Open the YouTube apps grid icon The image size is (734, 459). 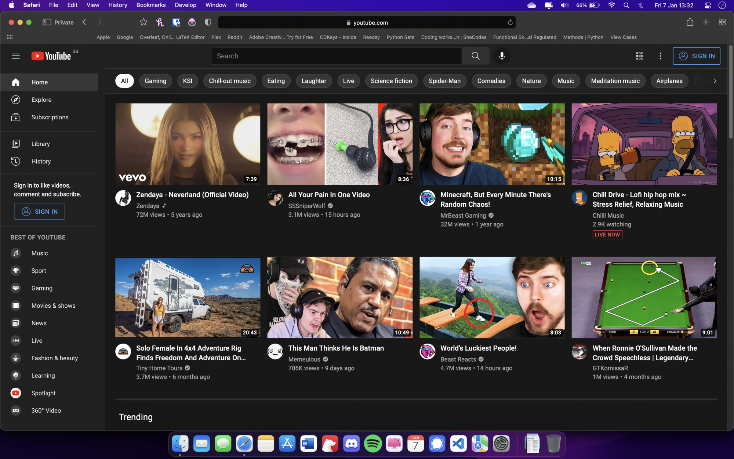[x=639, y=56]
